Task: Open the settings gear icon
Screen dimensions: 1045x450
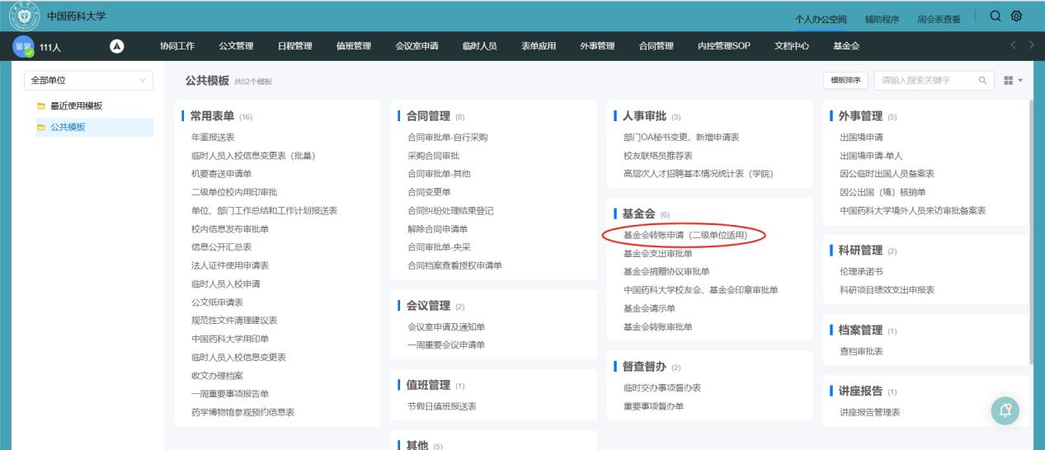Action: (1017, 16)
